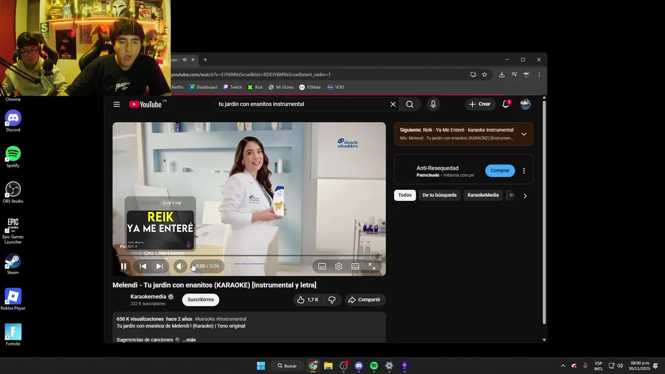Toggle theater mode in the player
This screenshot has height=374, width=665.
coord(355,266)
